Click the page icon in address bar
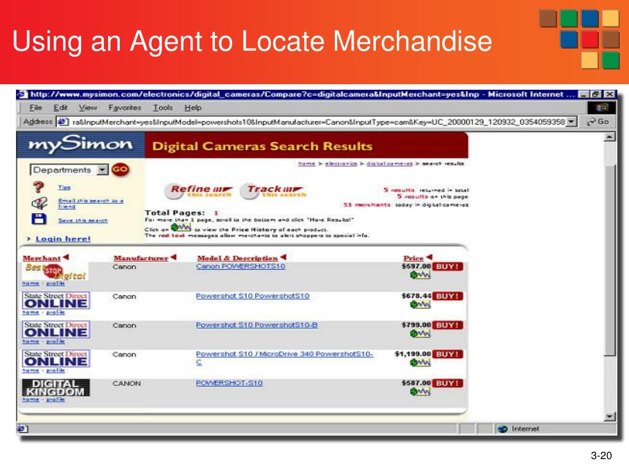 62,122
